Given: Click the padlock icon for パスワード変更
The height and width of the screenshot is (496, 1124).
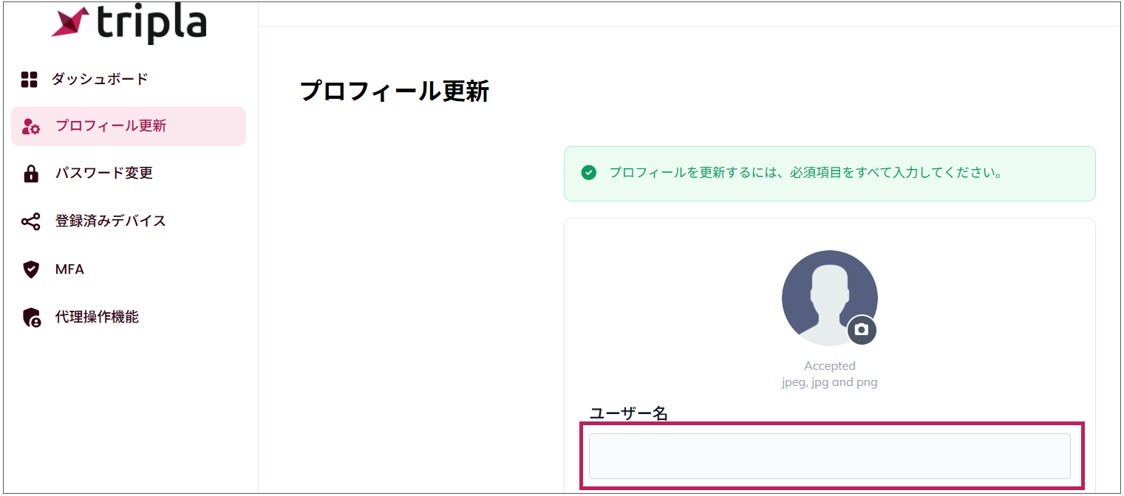Looking at the screenshot, I should [31, 173].
